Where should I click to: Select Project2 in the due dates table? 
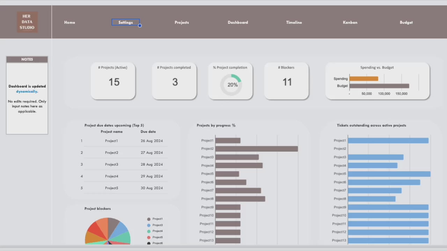[x=111, y=153]
